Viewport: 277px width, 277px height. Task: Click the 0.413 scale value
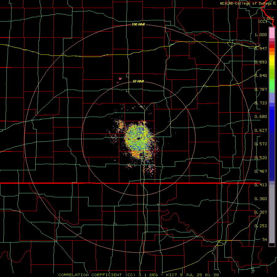click(261, 185)
